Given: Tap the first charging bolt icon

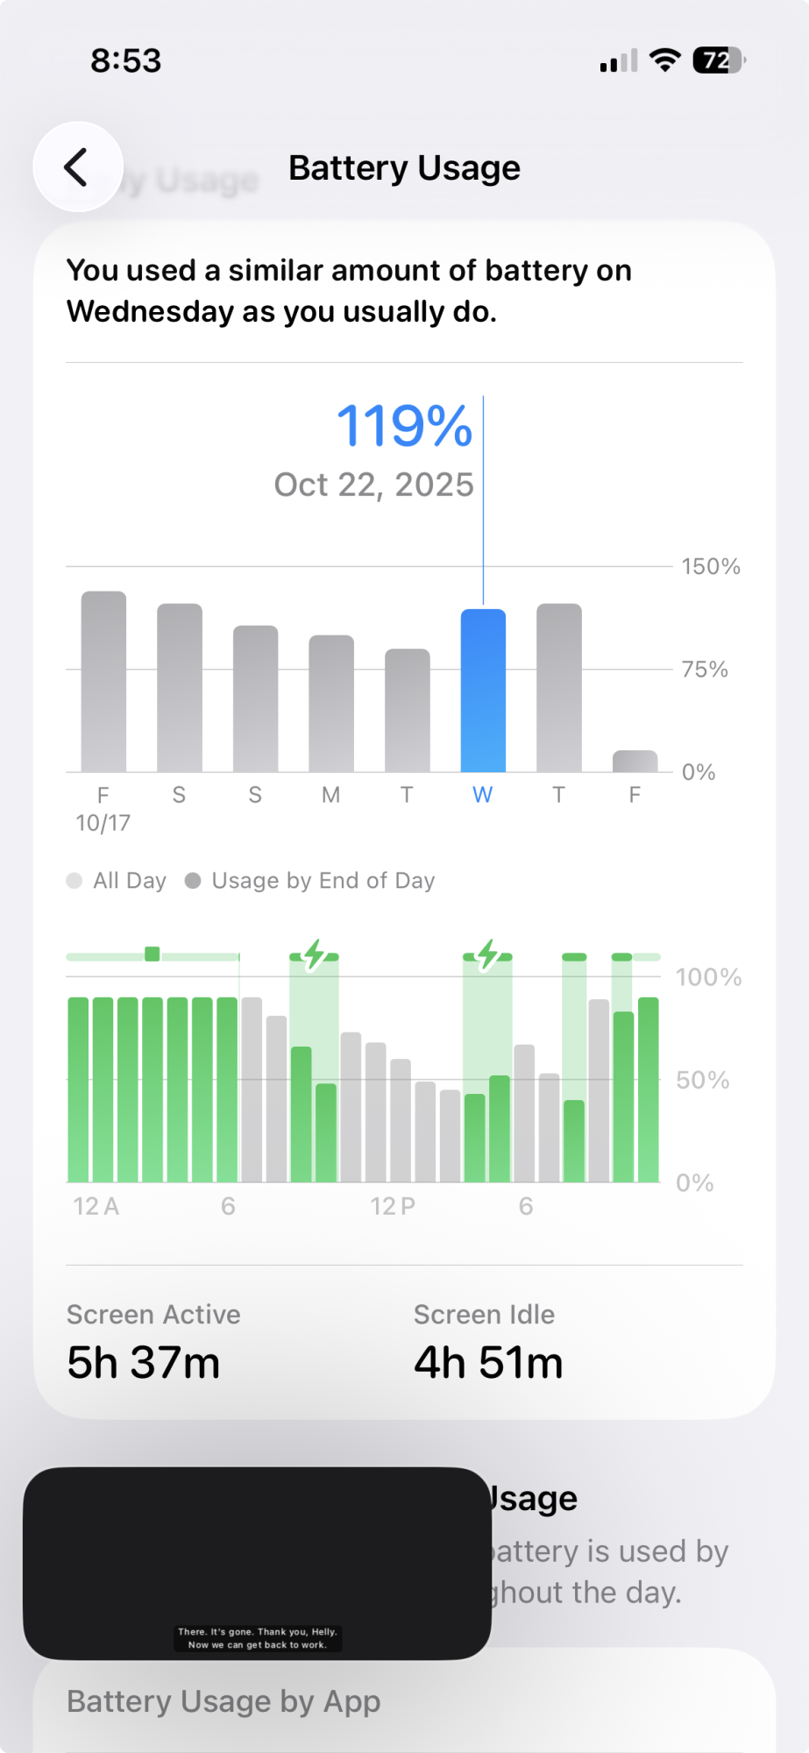Looking at the screenshot, I should [x=314, y=955].
